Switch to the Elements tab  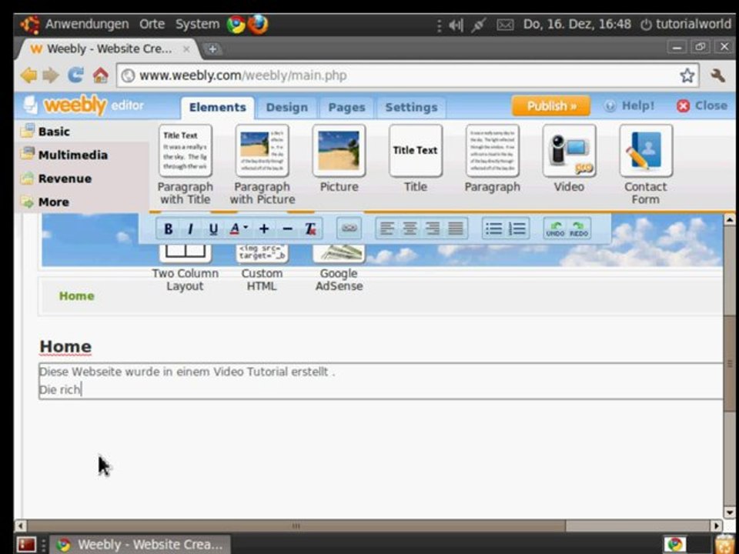pos(217,108)
